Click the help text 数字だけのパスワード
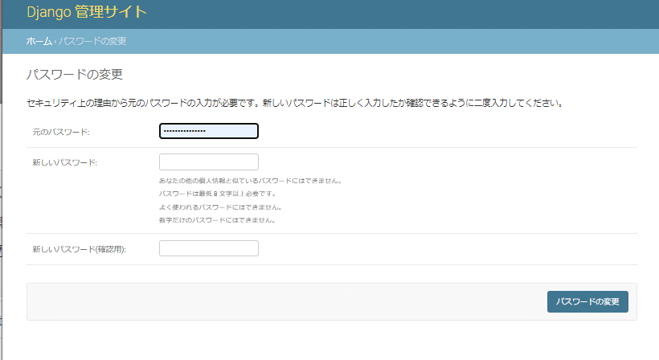This screenshot has width=659, height=360. (x=217, y=220)
